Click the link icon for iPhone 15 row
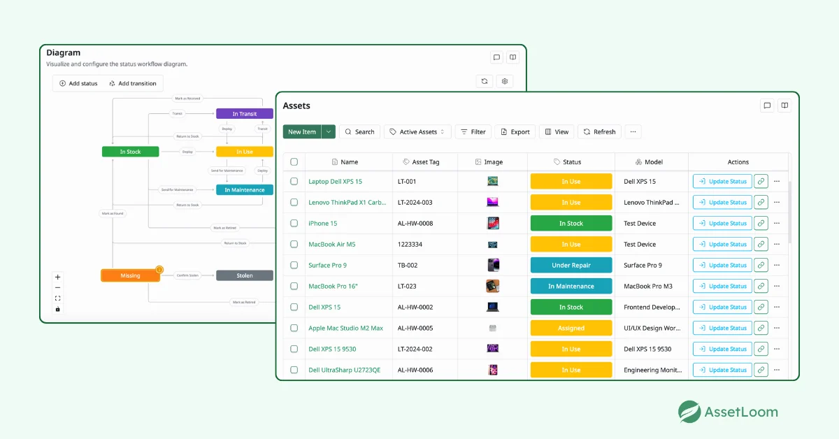Image resolution: width=839 pixels, height=439 pixels. tap(761, 223)
